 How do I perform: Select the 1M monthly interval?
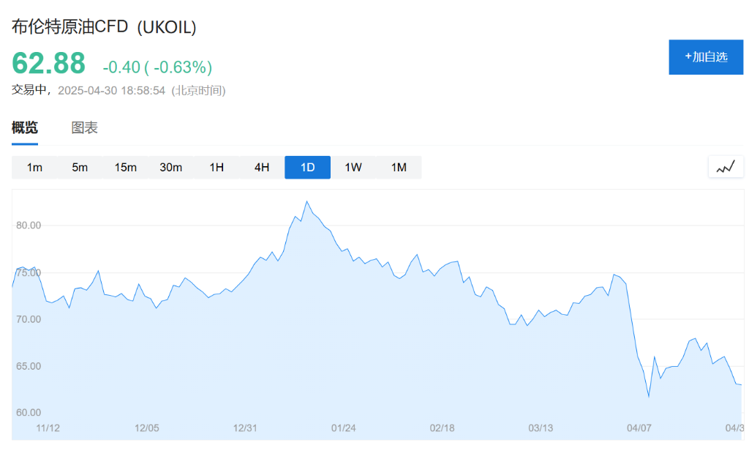(x=399, y=167)
